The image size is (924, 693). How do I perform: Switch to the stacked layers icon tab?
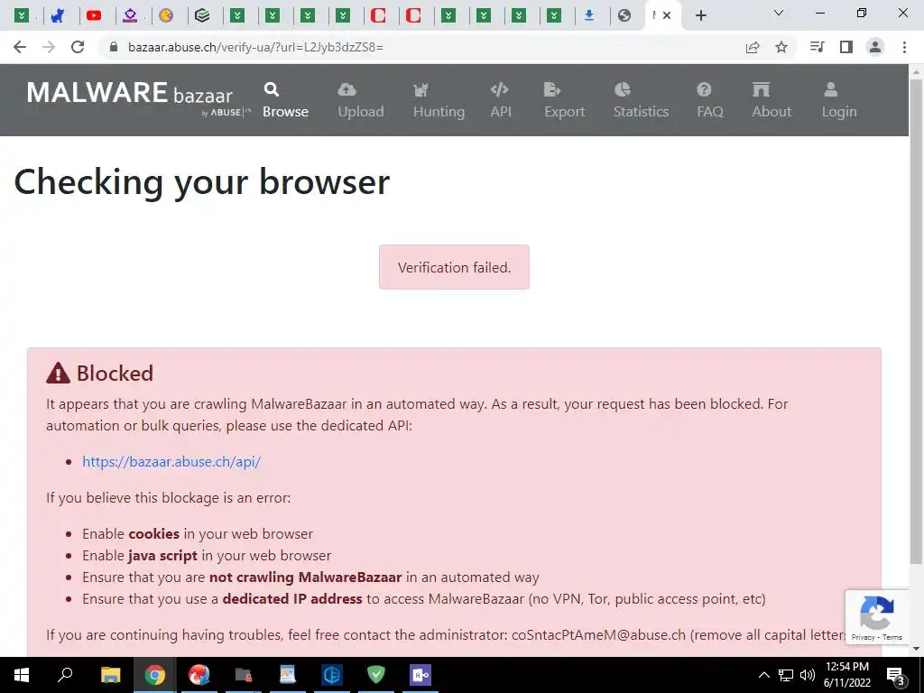tap(202, 15)
